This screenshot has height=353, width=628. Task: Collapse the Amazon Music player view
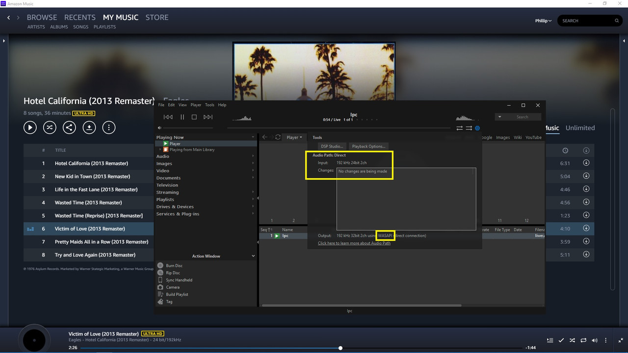point(621,340)
